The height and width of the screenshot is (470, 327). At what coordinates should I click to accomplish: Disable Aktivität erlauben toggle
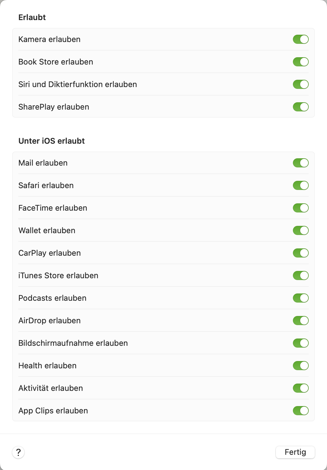(301, 388)
